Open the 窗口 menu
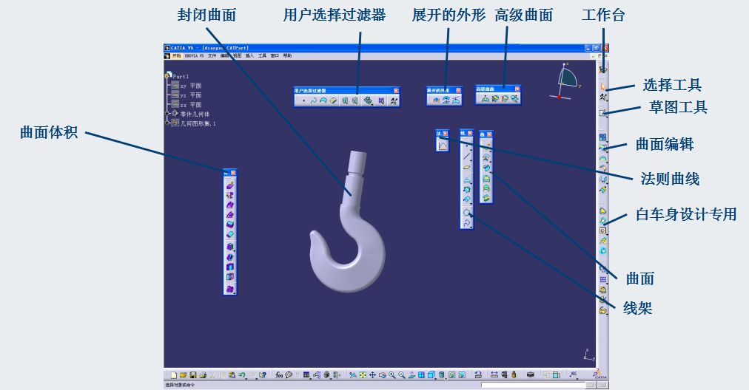This screenshot has width=749, height=390. [x=275, y=56]
